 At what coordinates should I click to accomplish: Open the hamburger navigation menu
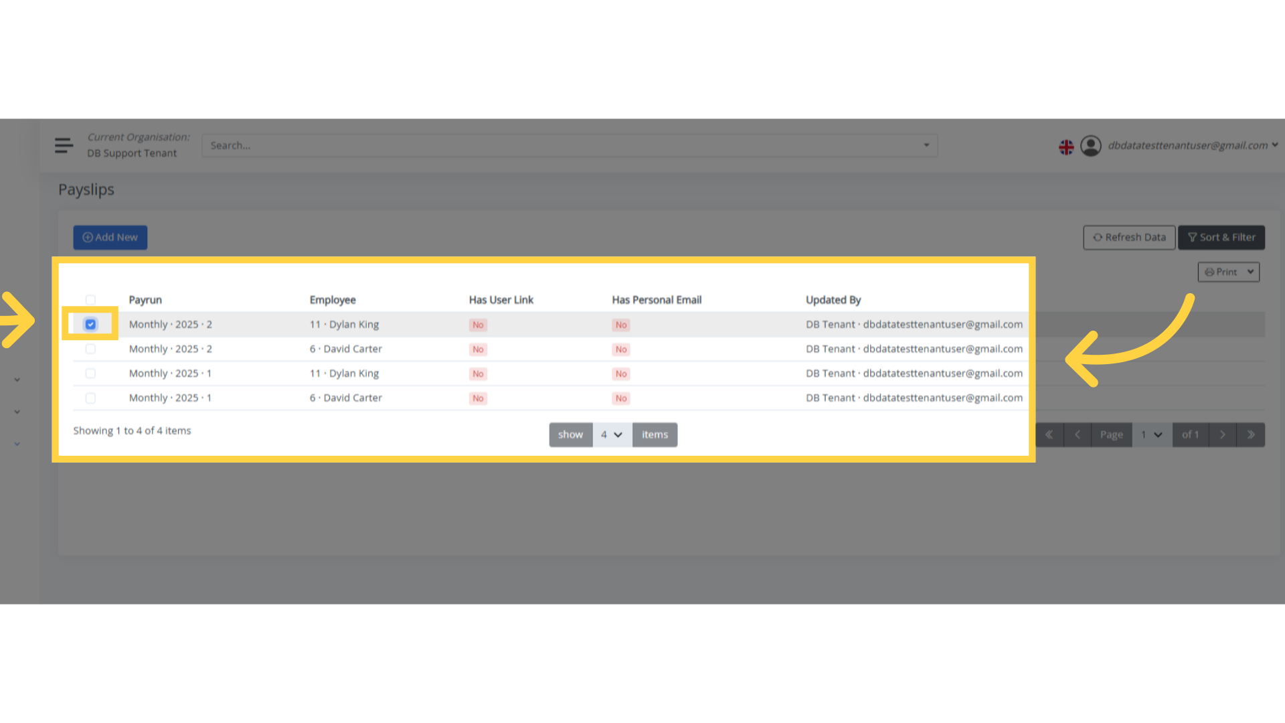click(64, 145)
